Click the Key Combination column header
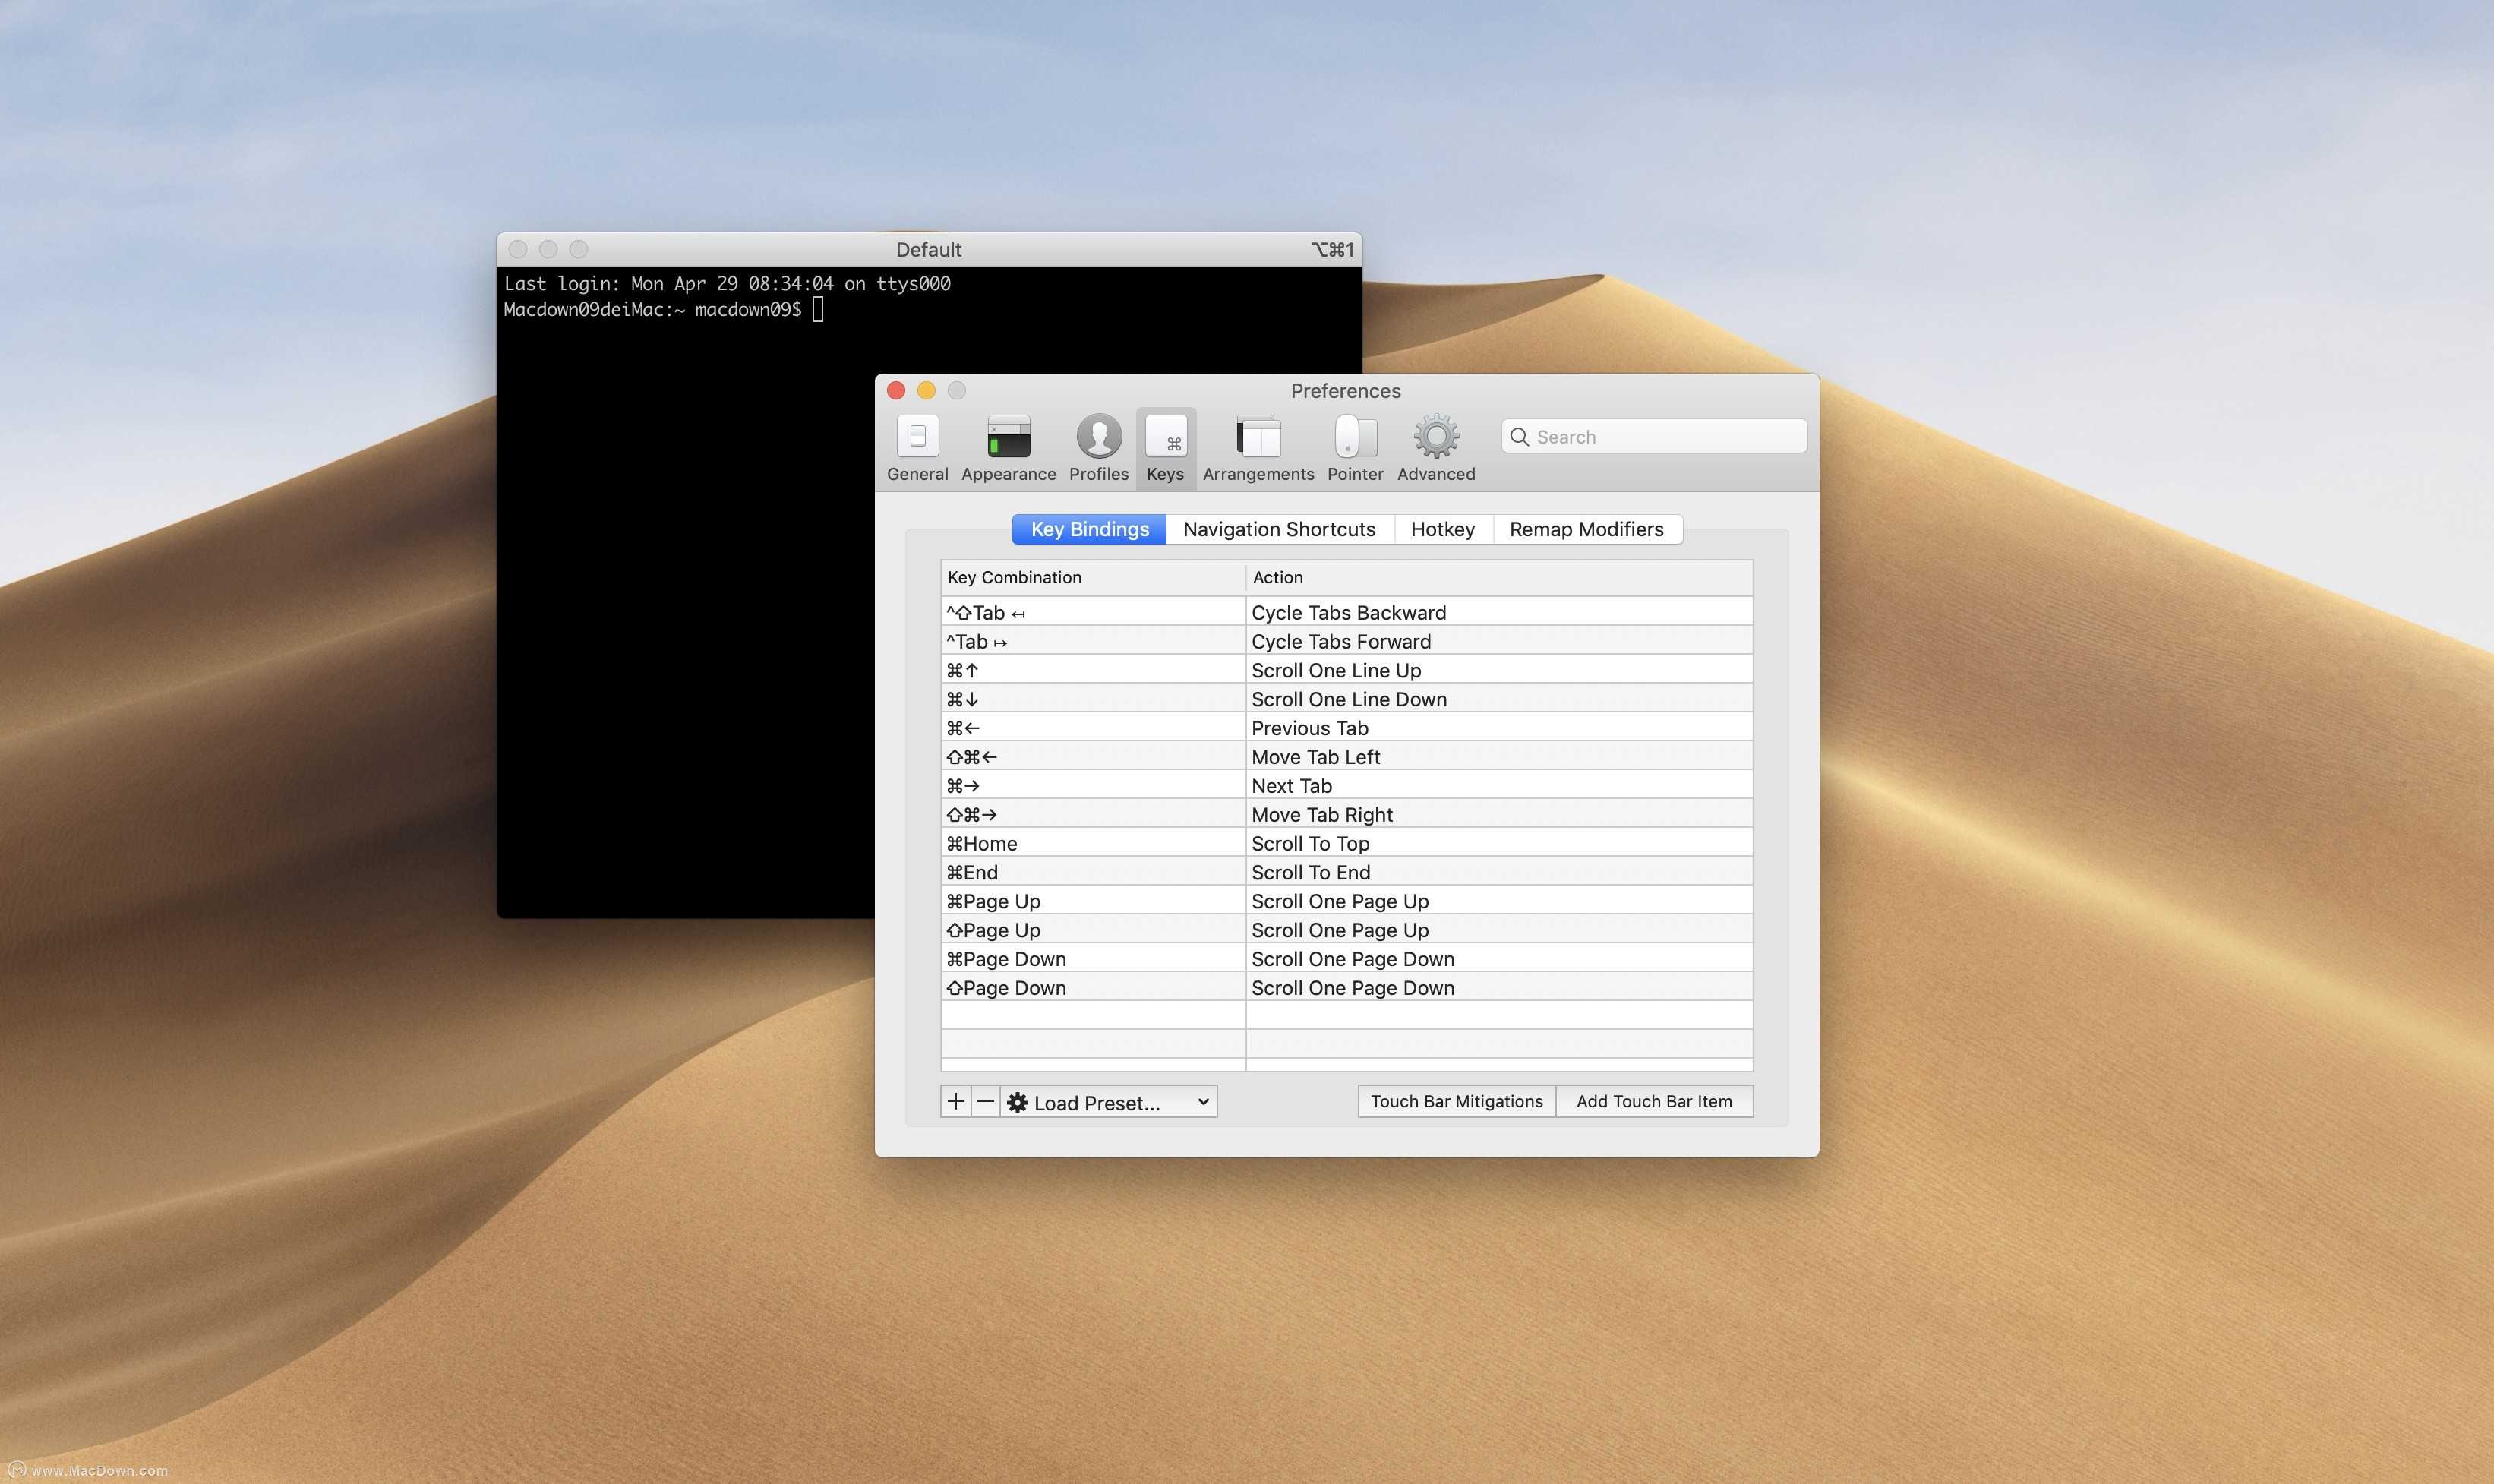2494x1484 pixels. click(1092, 577)
